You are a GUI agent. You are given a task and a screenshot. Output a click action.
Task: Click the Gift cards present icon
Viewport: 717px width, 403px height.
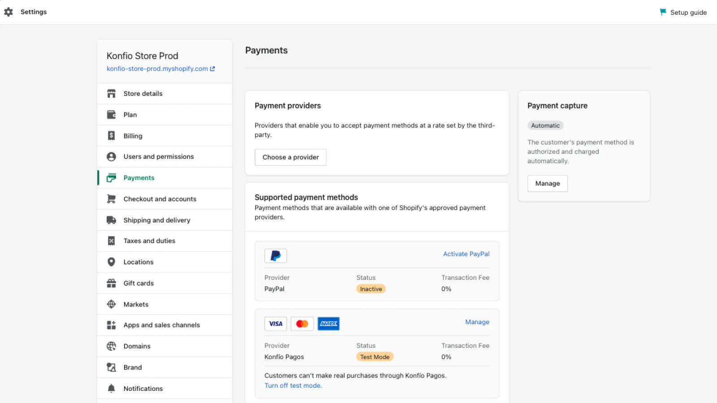(x=111, y=283)
